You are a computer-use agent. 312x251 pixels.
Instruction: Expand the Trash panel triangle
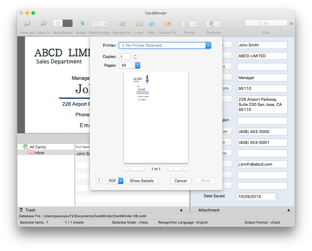[x=181, y=210]
